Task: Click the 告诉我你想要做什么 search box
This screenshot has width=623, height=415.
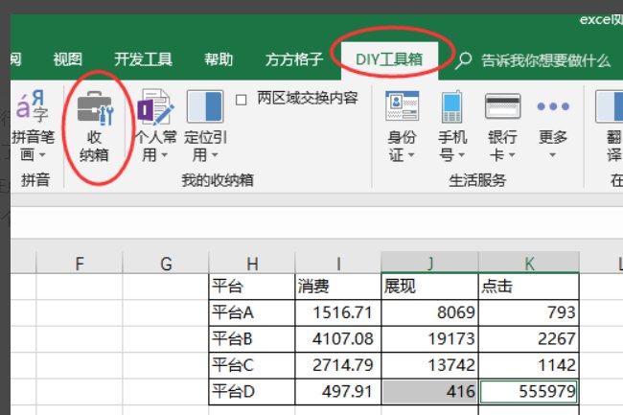Action: (x=545, y=60)
